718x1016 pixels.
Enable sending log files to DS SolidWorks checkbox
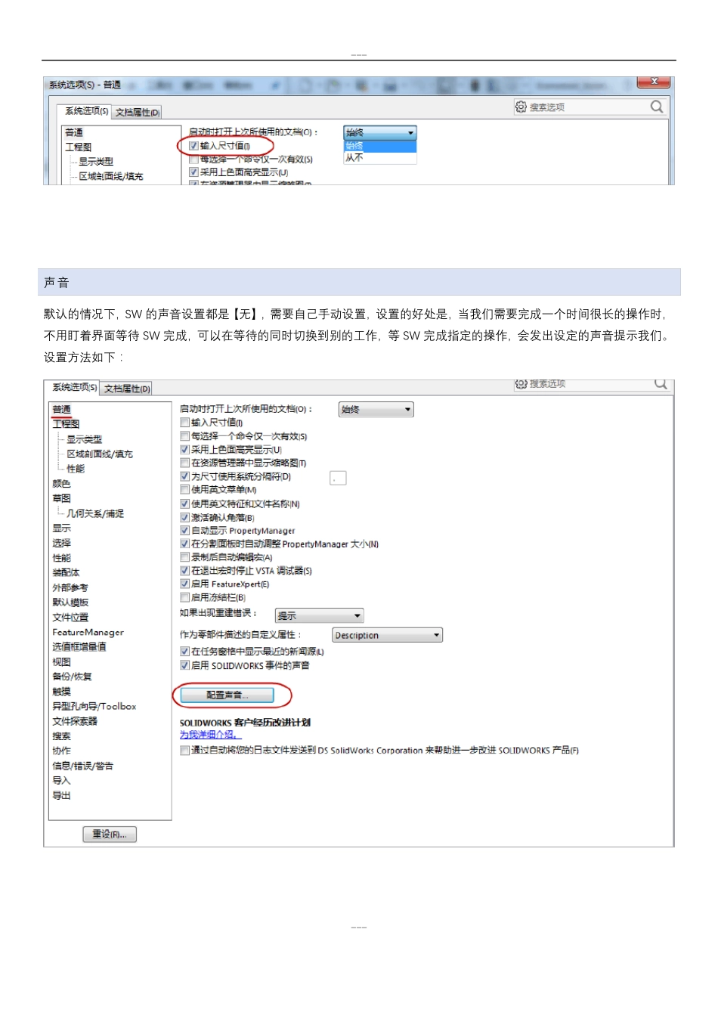(184, 751)
